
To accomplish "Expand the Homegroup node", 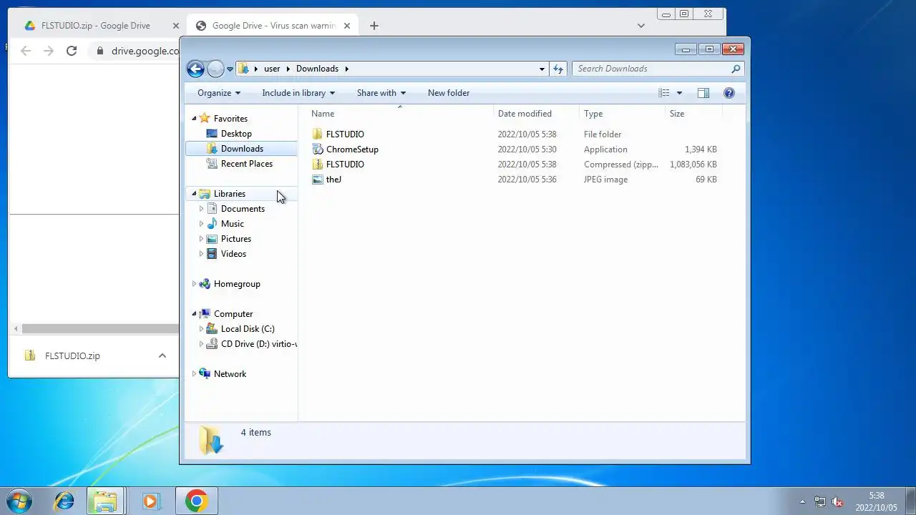I will [x=194, y=284].
